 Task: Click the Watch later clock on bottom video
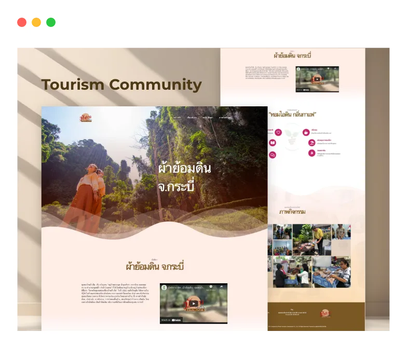point(211,287)
